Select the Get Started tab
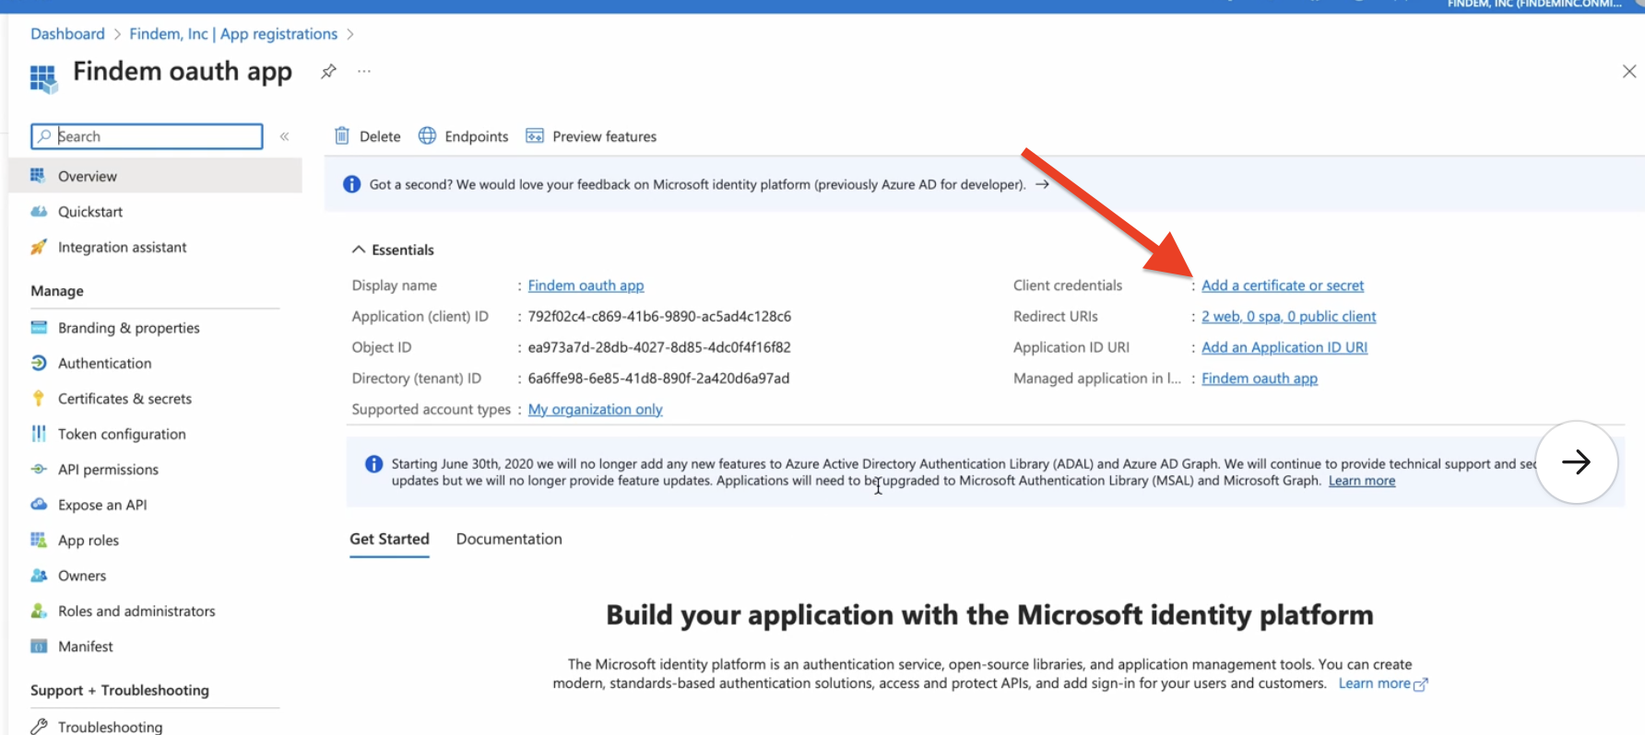Viewport: 1645px width, 735px height. pyautogui.click(x=389, y=539)
